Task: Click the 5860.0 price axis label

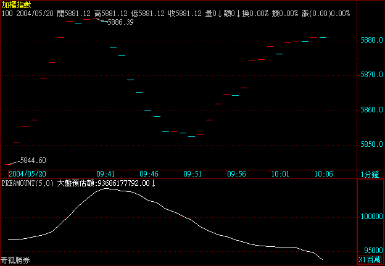Action: click(372, 110)
